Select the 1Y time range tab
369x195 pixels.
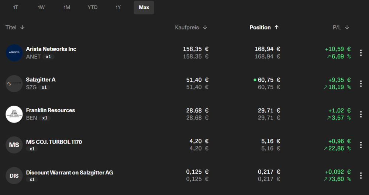click(x=118, y=7)
